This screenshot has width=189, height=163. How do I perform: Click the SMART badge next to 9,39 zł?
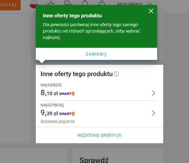pyautogui.click(x=67, y=113)
